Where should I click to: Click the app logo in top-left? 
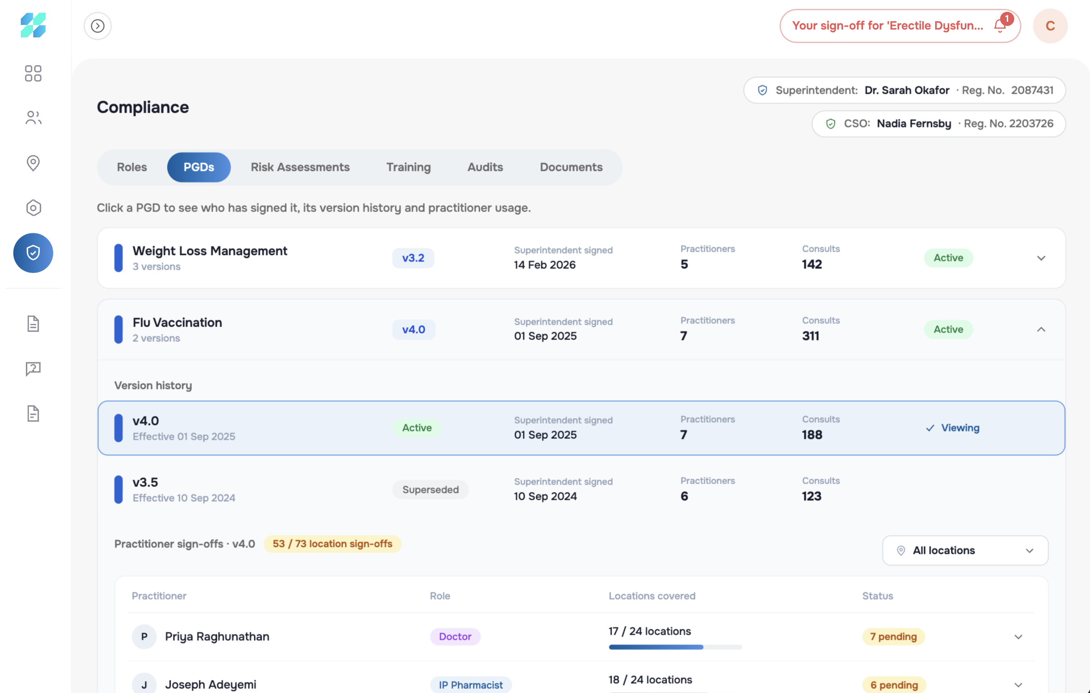[x=33, y=25]
